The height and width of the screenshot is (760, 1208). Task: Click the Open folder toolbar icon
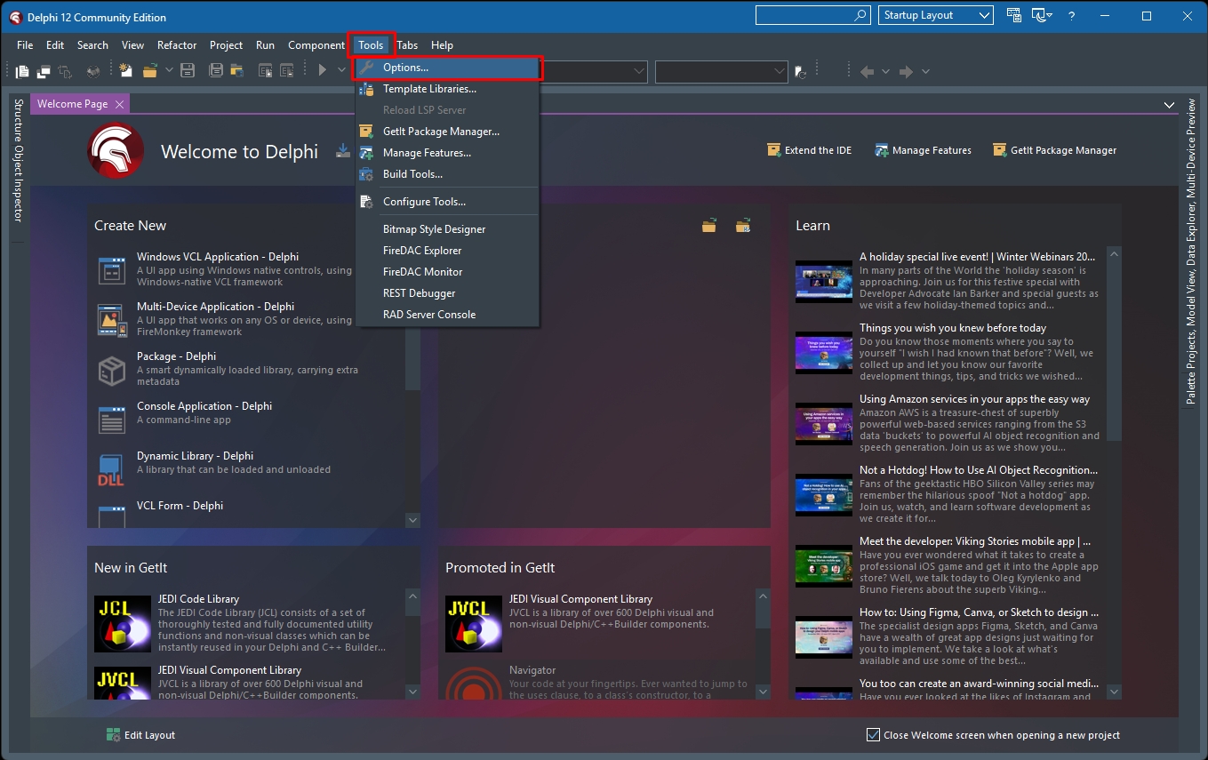[x=150, y=71]
